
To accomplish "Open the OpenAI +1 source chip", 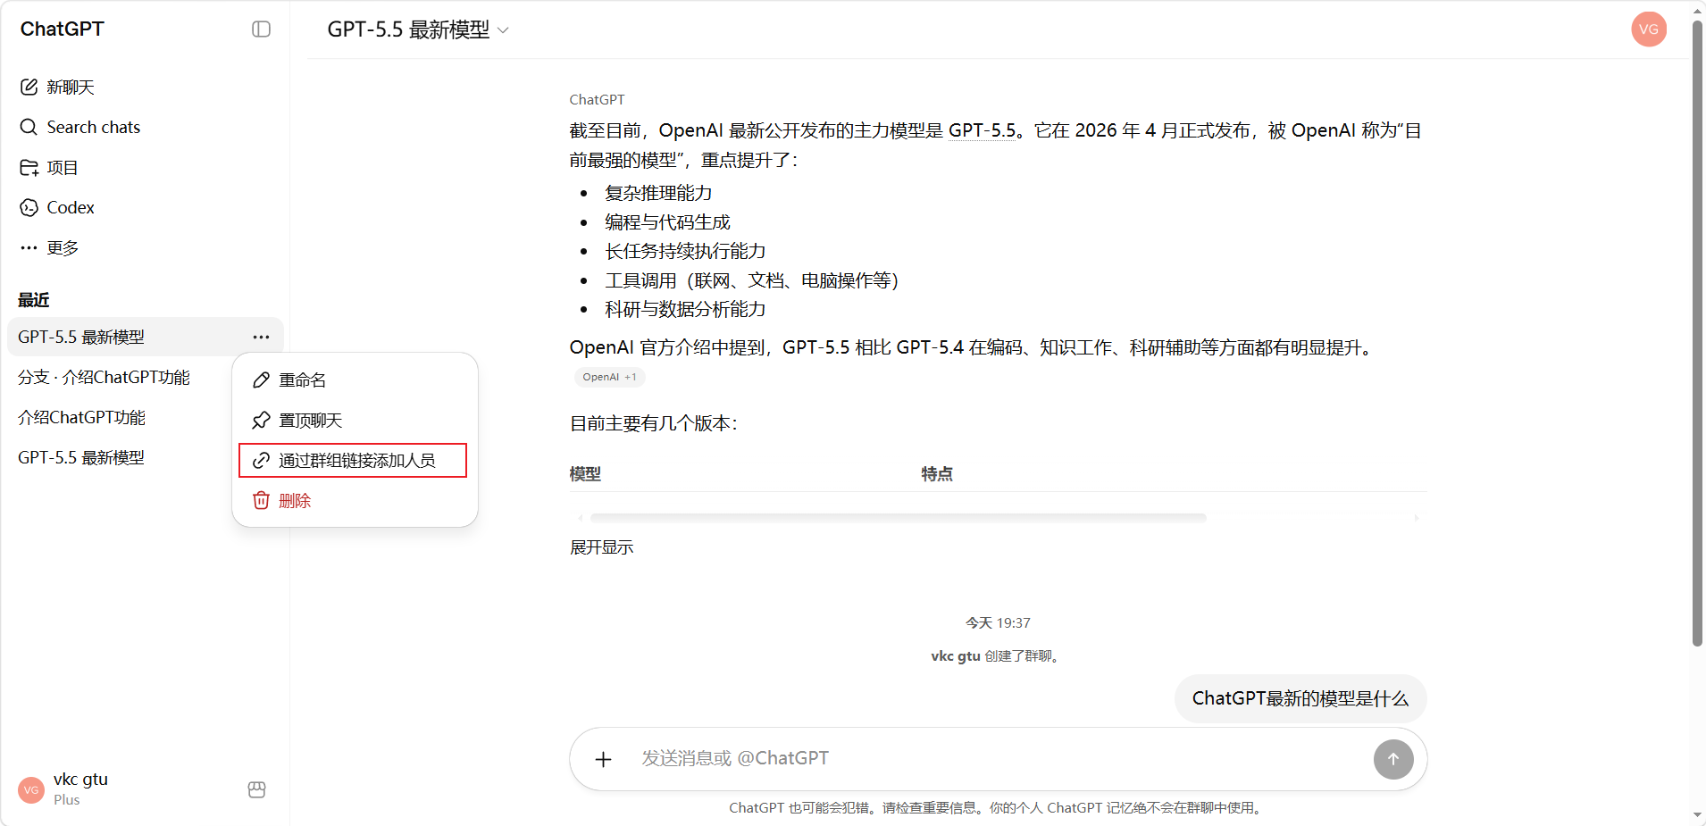I will click(x=609, y=377).
